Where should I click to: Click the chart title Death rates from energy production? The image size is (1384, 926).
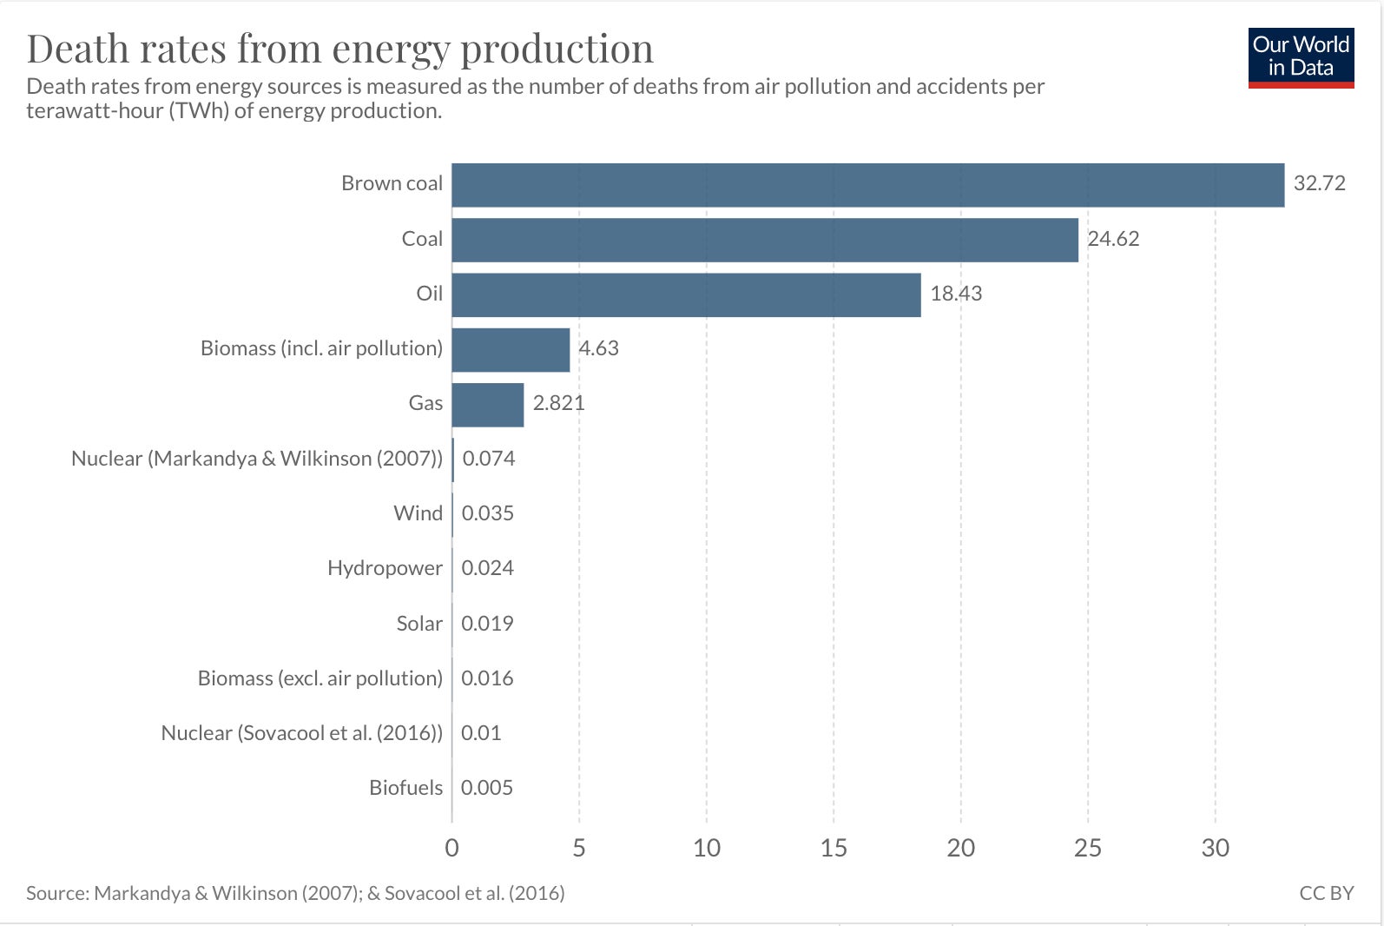click(x=340, y=49)
